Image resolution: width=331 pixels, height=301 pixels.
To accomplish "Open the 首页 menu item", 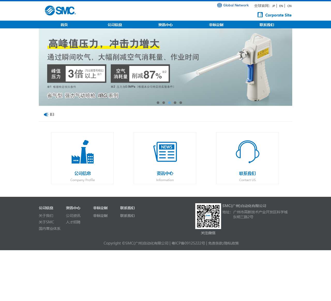I will point(64,25).
